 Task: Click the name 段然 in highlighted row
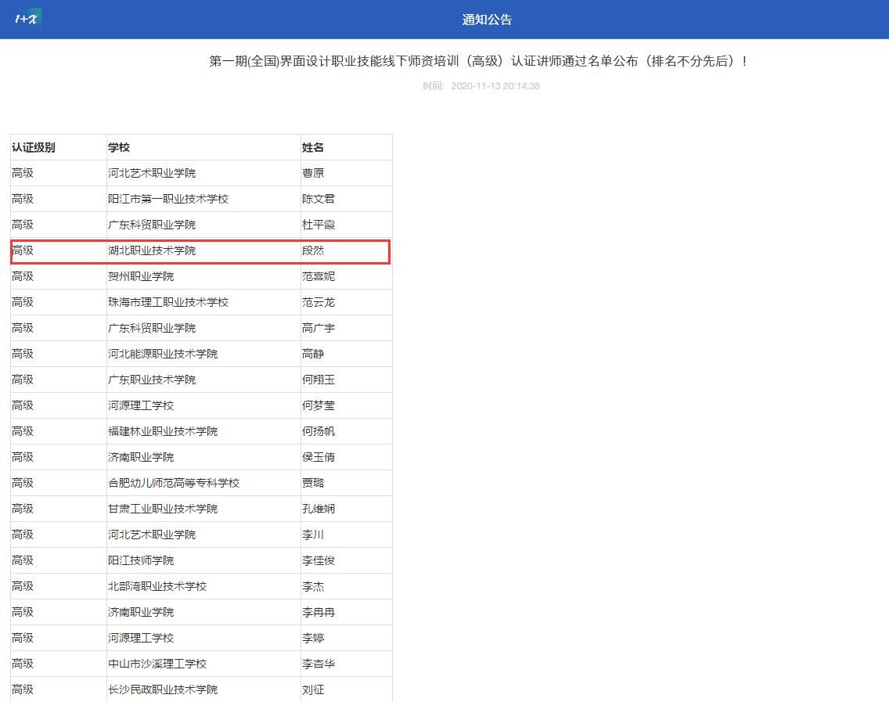[x=313, y=250]
